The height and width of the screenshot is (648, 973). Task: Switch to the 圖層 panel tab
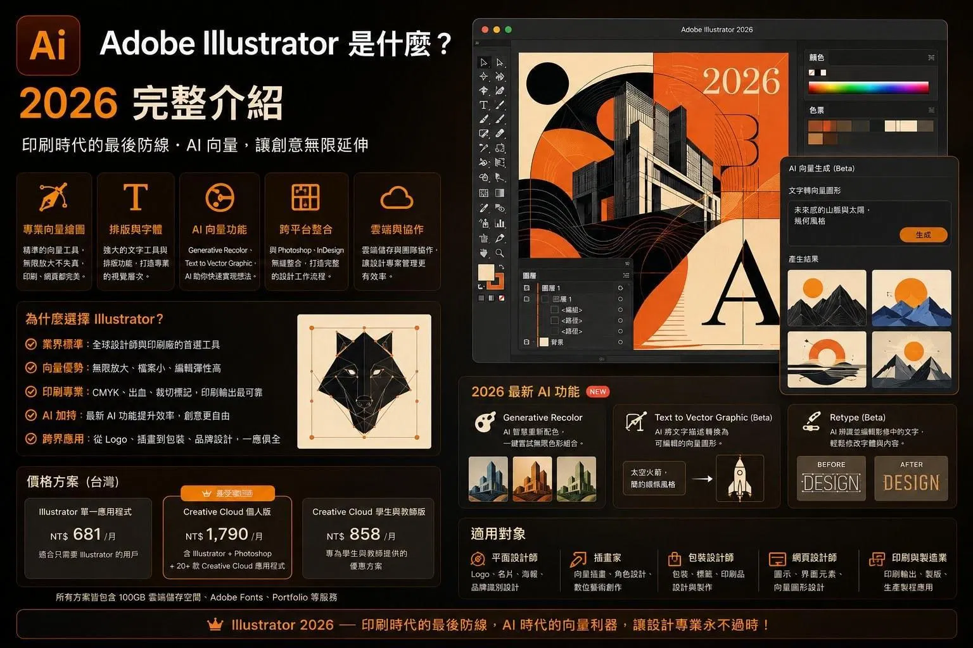pos(530,275)
